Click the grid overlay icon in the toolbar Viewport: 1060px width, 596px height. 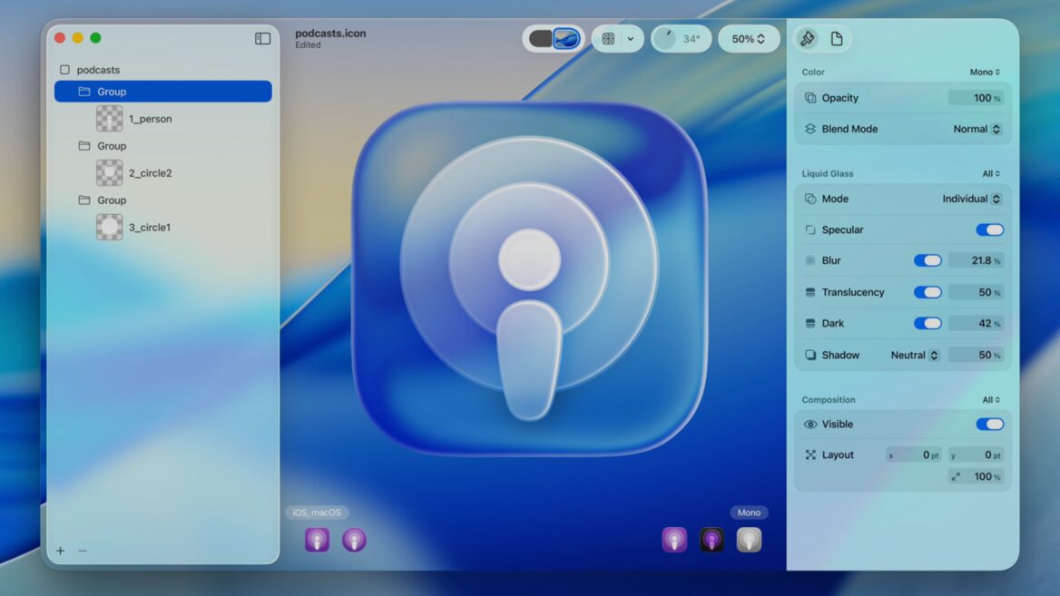(x=610, y=38)
